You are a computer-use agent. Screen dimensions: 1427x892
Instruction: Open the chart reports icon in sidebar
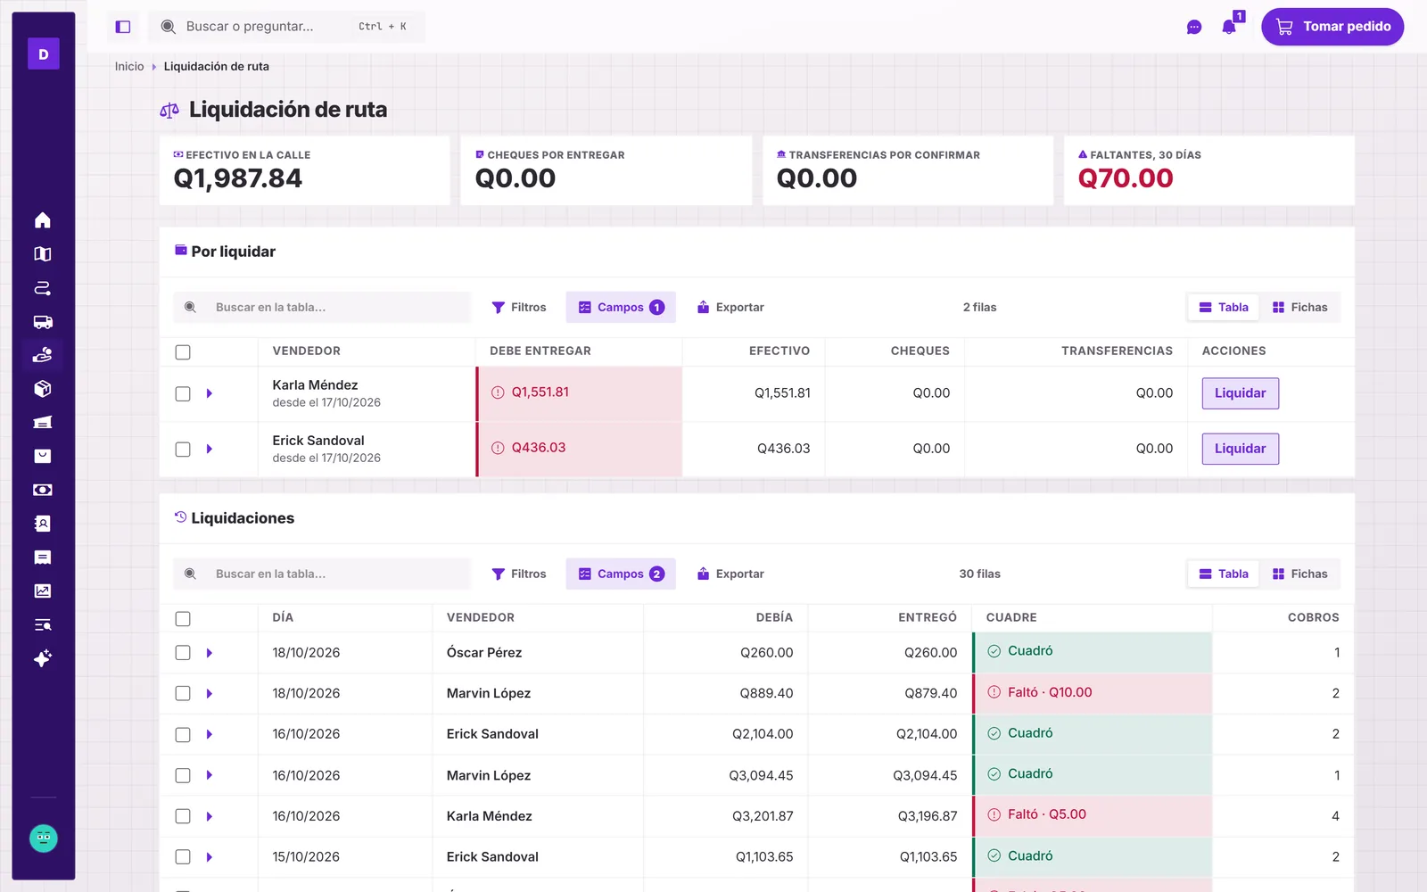click(x=43, y=591)
